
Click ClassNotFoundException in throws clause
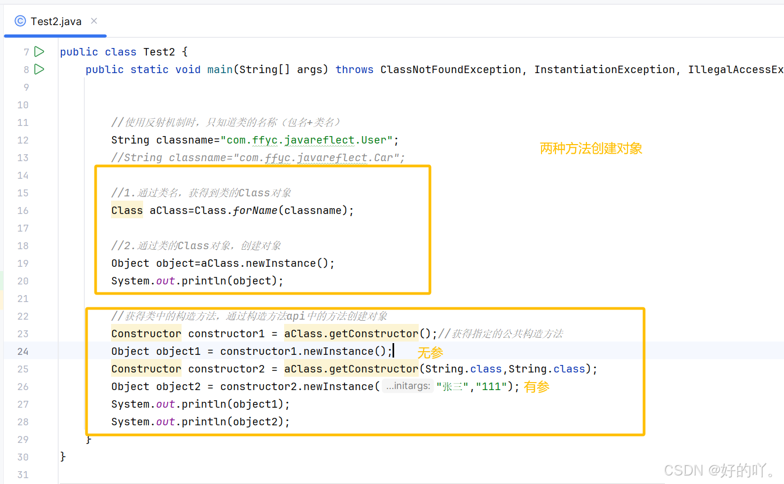[x=451, y=70]
